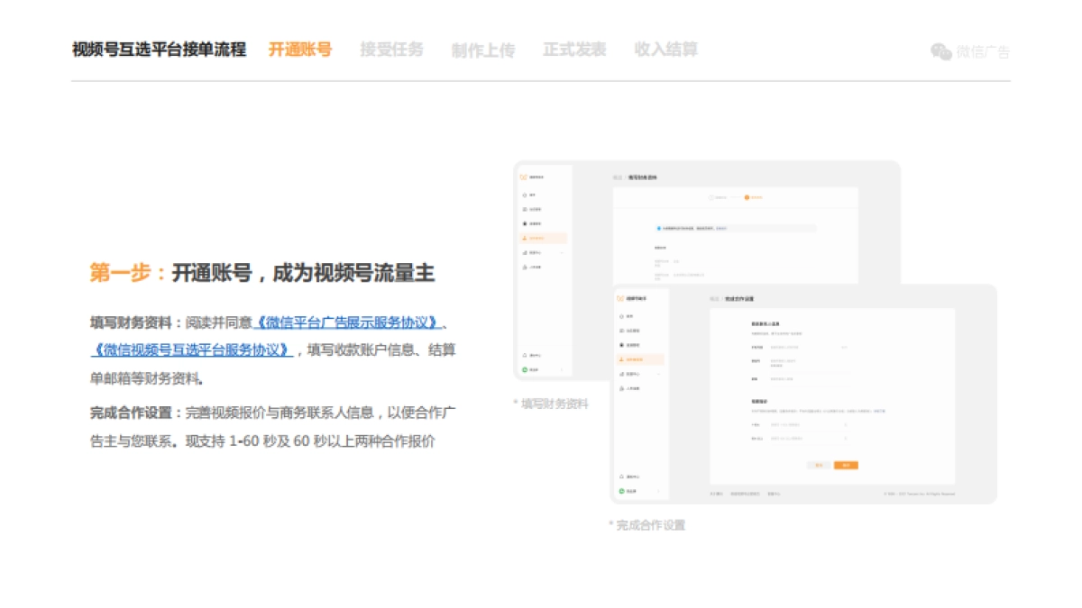This screenshot has width=1082, height=608.
Task: Select the home icon in the sidebar
Action: tap(620, 316)
